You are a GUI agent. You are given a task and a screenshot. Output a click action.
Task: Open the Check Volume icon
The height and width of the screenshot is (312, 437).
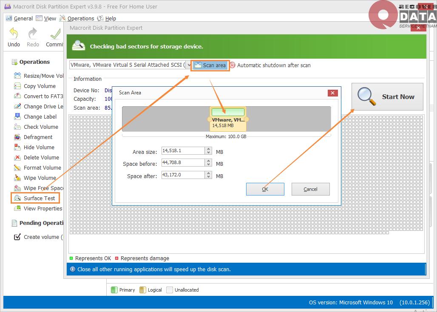pos(17,127)
